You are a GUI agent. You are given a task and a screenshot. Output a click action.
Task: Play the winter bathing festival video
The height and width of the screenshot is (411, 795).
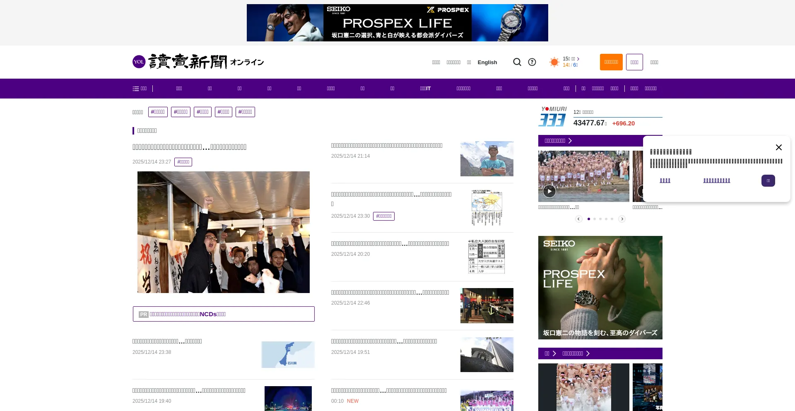pyautogui.click(x=549, y=191)
